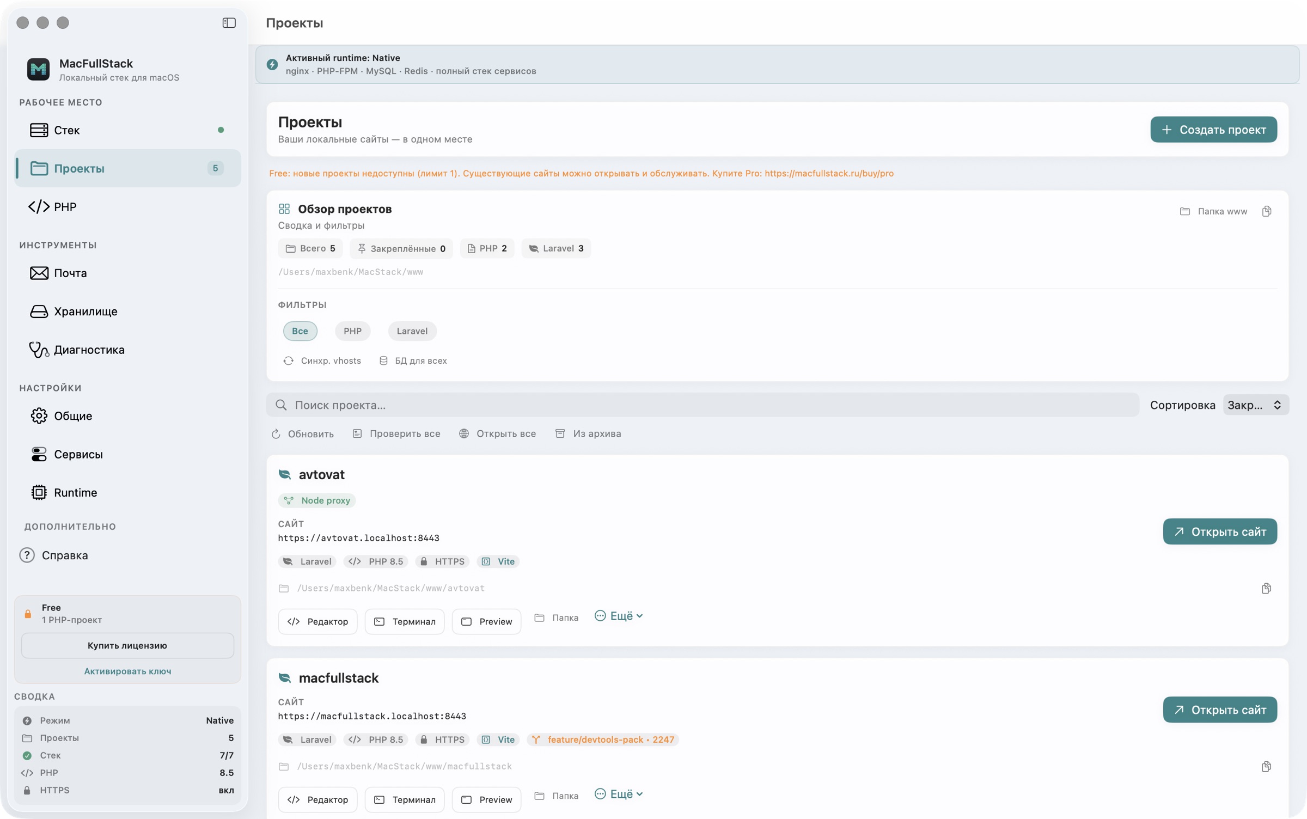Screen dimensions: 1307x819
Task: Click the Создать проект button
Action: [x=1213, y=130]
